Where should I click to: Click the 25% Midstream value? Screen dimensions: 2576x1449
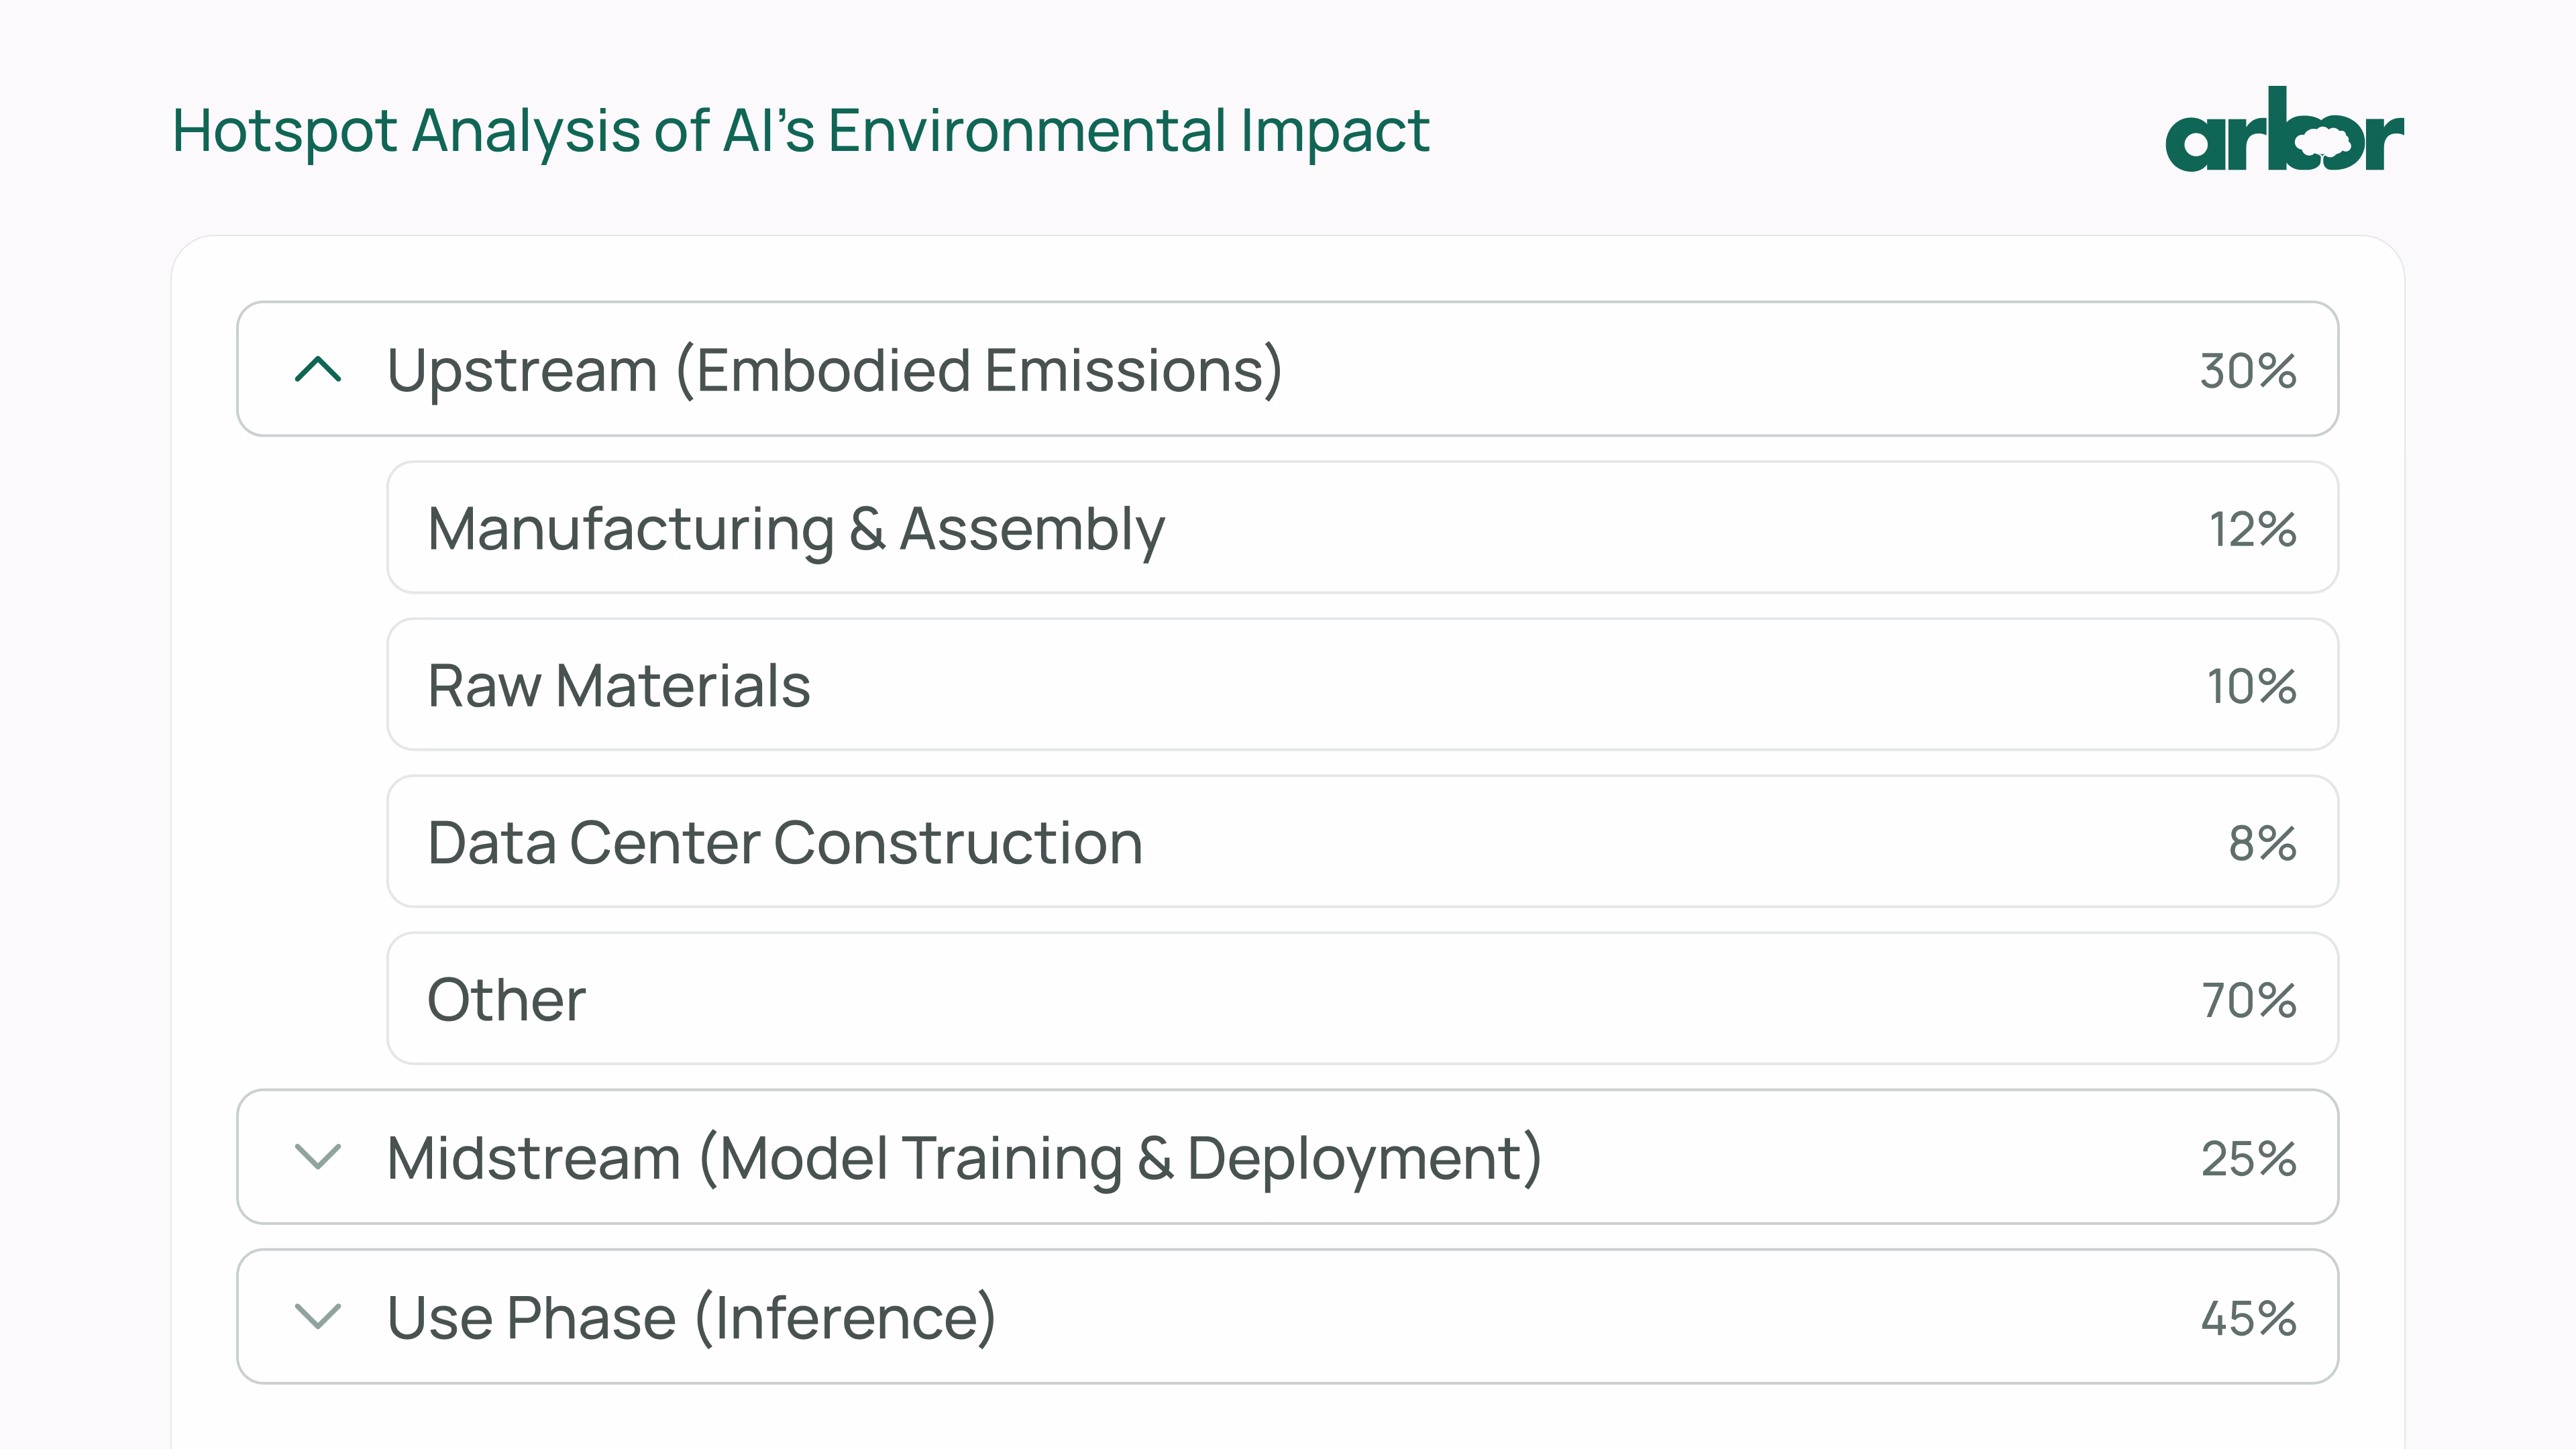2249,1159
